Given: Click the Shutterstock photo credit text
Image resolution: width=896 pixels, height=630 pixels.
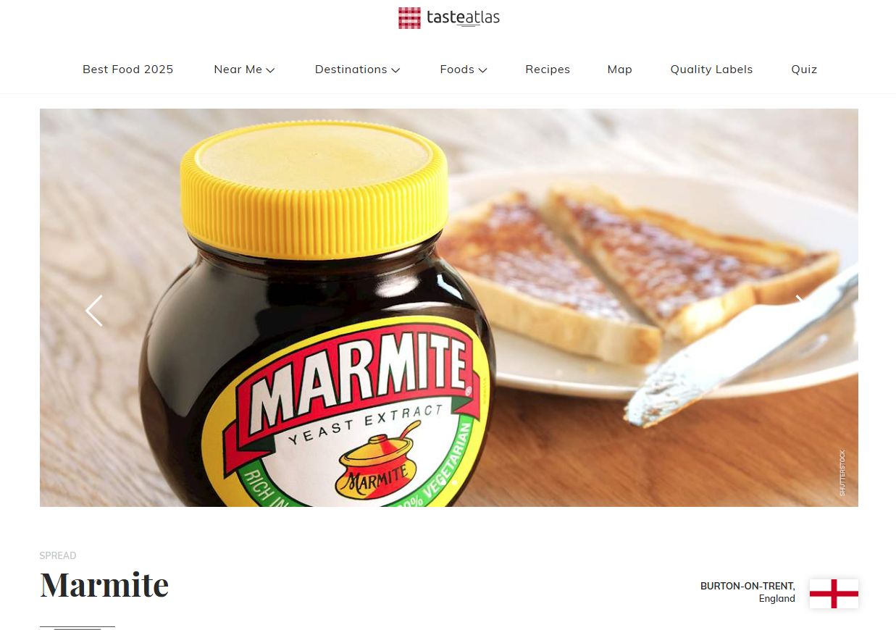Looking at the screenshot, I should (x=842, y=473).
